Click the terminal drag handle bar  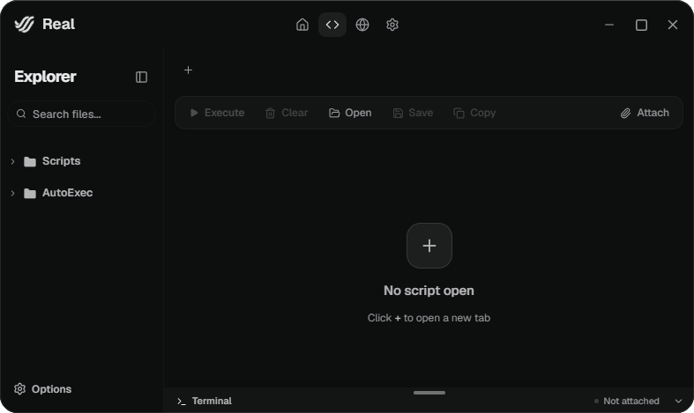click(429, 393)
